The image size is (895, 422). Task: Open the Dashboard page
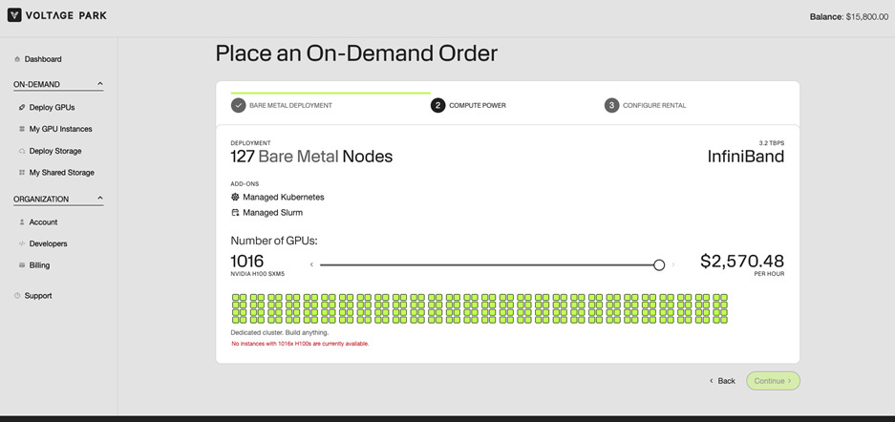[x=43, y=59]
